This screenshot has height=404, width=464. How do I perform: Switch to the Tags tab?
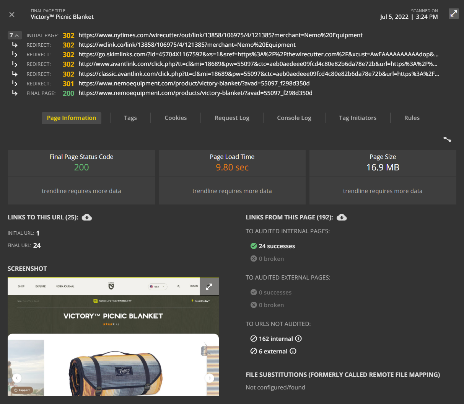[x=130, y=118]
